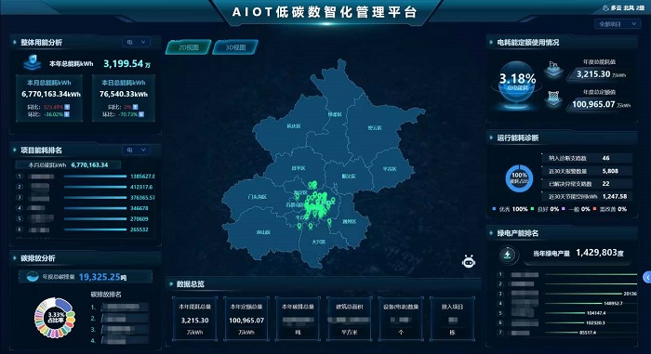
Task: Click the bar with value 1385627.8
Action: pos(96,177)
